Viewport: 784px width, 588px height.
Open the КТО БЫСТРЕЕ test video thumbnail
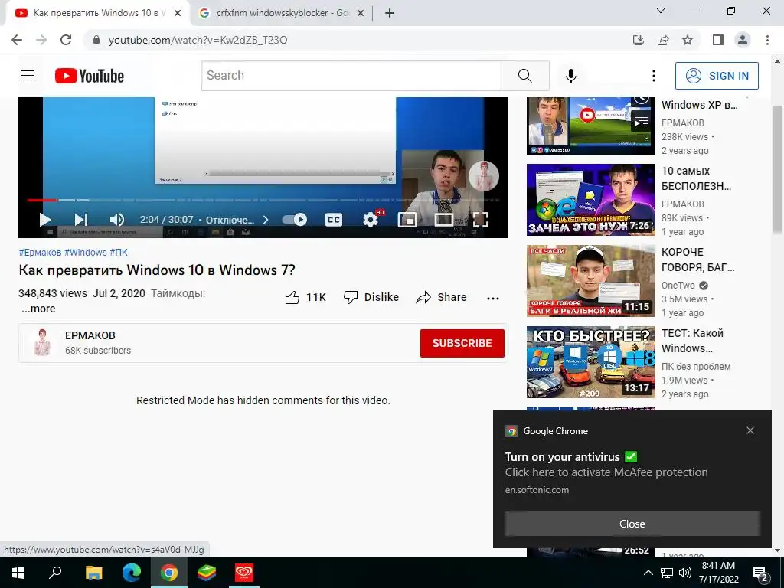(590, 362)
